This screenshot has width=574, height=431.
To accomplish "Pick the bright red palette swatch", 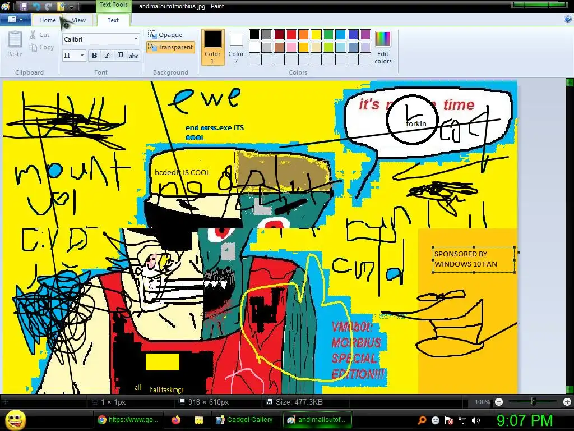I will click(x=291, y=35).
